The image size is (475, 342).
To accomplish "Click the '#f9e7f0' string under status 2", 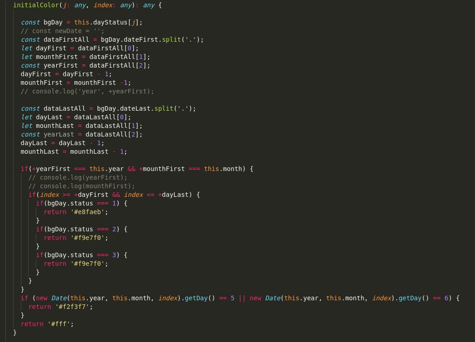I will tap(87, 238).
